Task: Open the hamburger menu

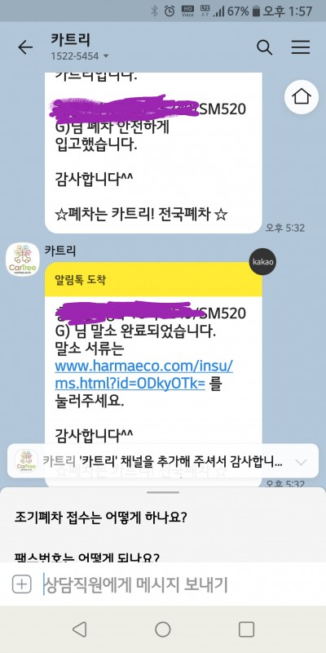Action: coord(301,47)
